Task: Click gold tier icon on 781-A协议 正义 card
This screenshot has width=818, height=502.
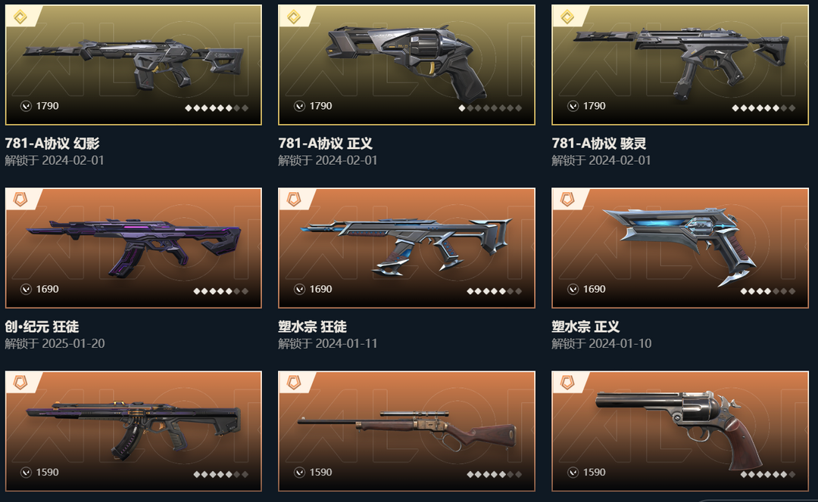Action: click(x=294, y=17)
